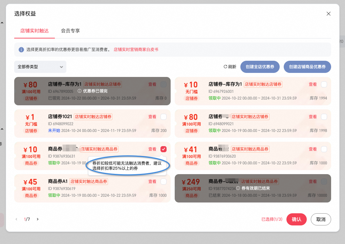Click the 刷新 refresh icon
This screenshot has width=345, height=244.
[x=225, y=66]
